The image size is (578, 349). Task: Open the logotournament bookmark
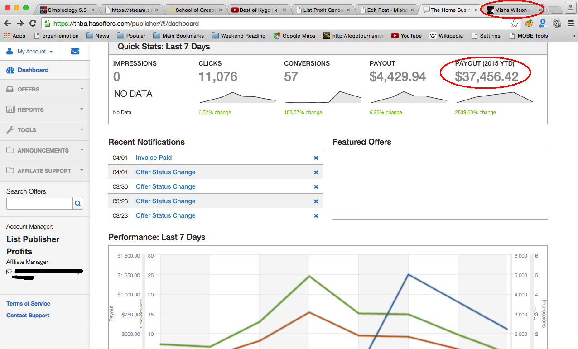pyautogui.click(x=353, y=36)
